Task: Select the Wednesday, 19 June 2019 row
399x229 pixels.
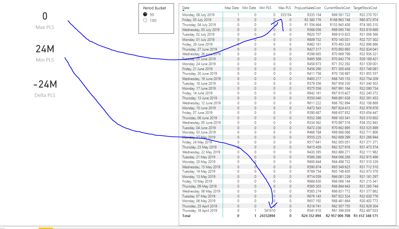Action: click(280, 79)
